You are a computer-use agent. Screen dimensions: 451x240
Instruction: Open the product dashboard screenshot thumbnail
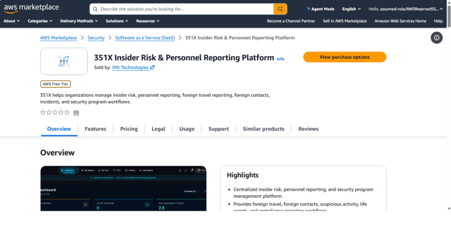coord(123,188)
